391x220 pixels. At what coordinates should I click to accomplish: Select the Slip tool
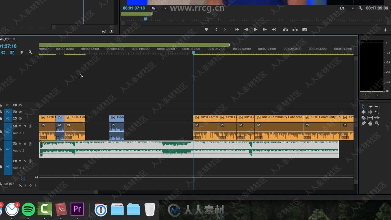tap(370, 118)
